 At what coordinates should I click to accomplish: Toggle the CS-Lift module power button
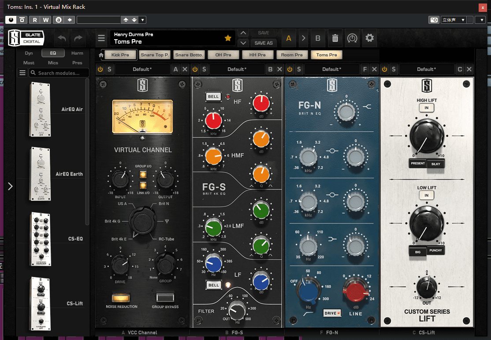click(x=384, y=69)
